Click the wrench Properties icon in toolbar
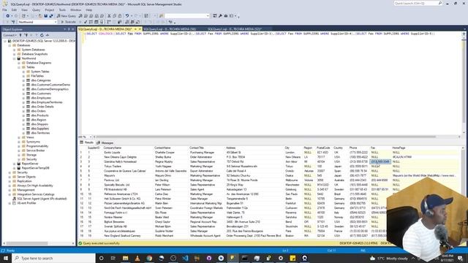 click(x=220, y=16)
